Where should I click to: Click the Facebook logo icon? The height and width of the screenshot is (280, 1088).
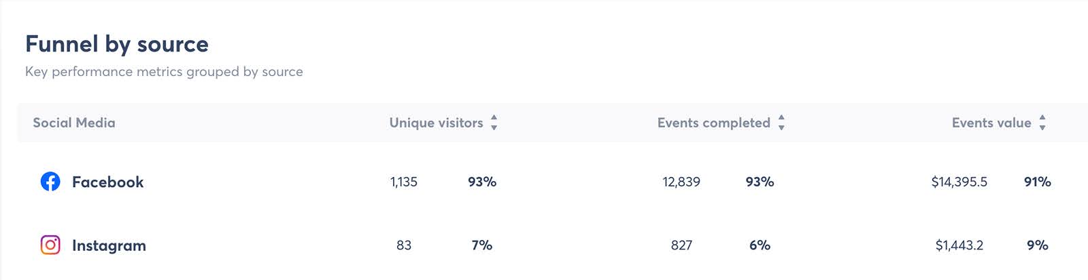click(50, 182)
